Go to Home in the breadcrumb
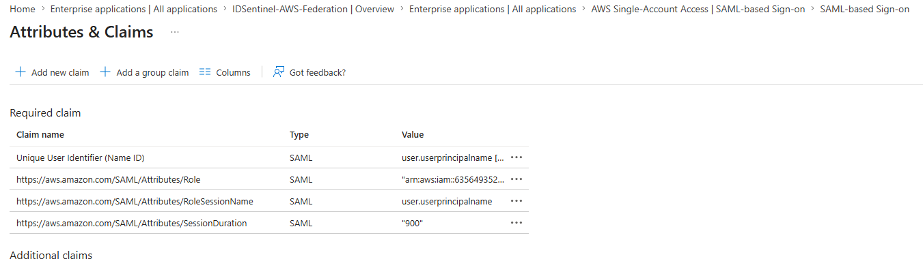Image resolution: width=923 pixels, height=259 pixels. 23,10
